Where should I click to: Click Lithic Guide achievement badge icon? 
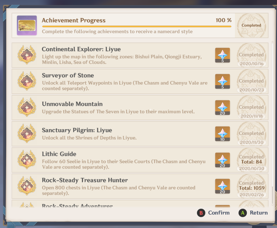(27, 160)
